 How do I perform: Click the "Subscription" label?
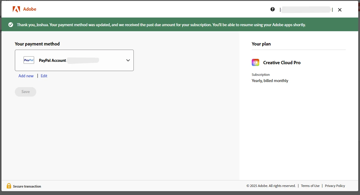pyautogui.click(x=261, y=75)
